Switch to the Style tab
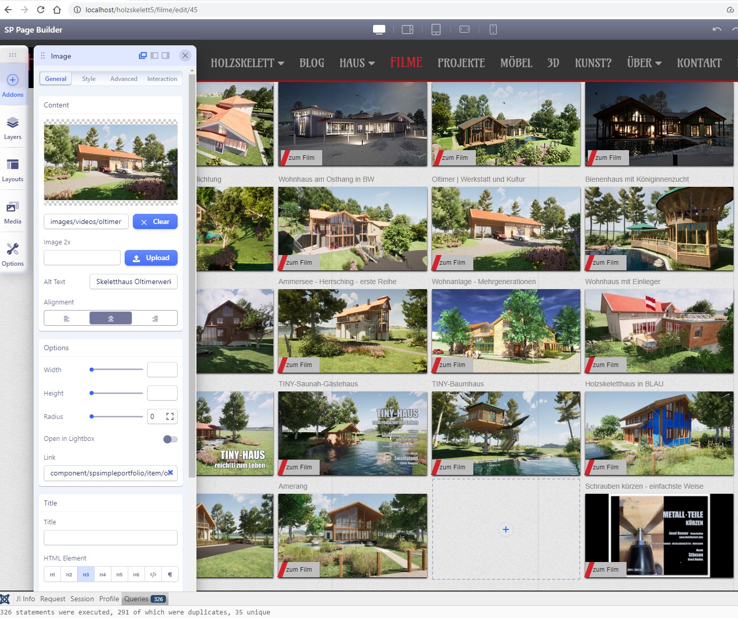This screenshot has width=738, height=618. click(x=89, y=79)
